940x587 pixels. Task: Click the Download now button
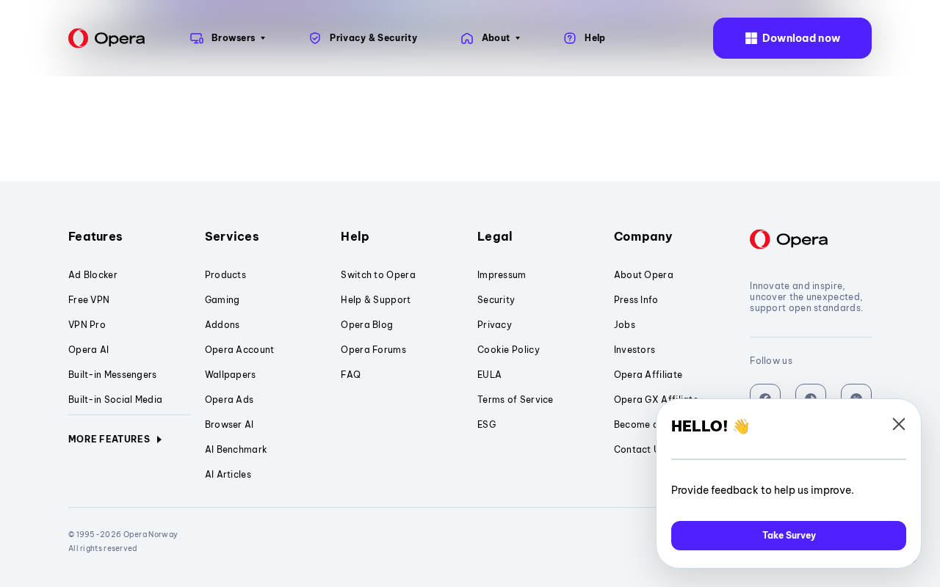(x=792, y=38)
